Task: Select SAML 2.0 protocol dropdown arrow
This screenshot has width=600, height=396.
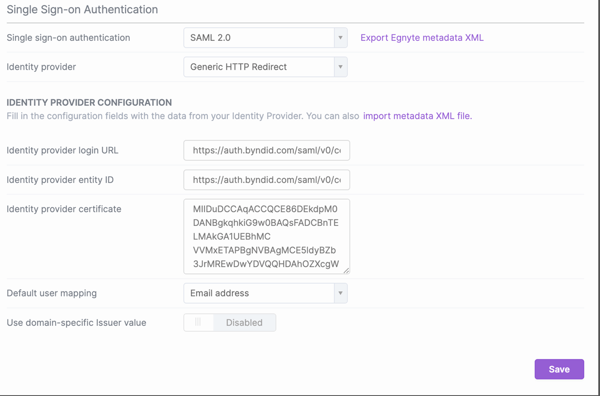Action: 340,37
